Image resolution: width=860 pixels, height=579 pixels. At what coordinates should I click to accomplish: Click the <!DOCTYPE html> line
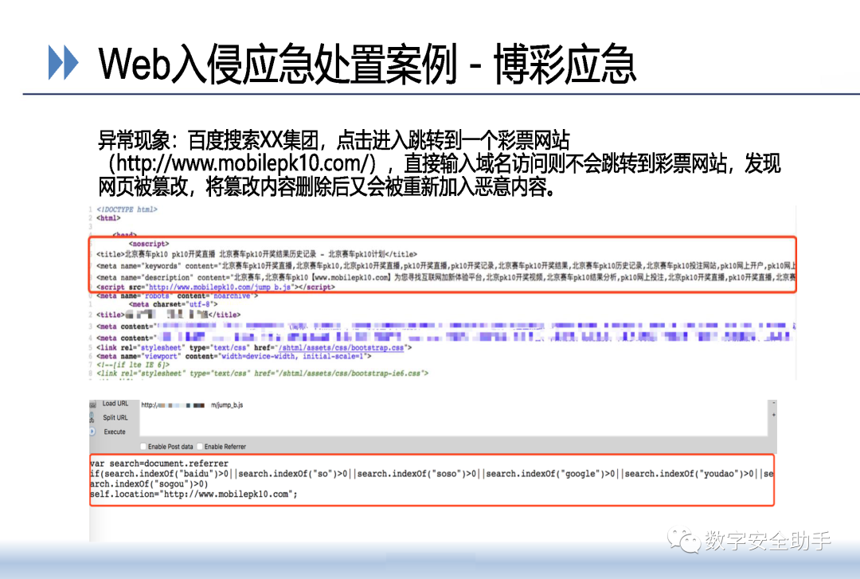(x=127, y=209)
